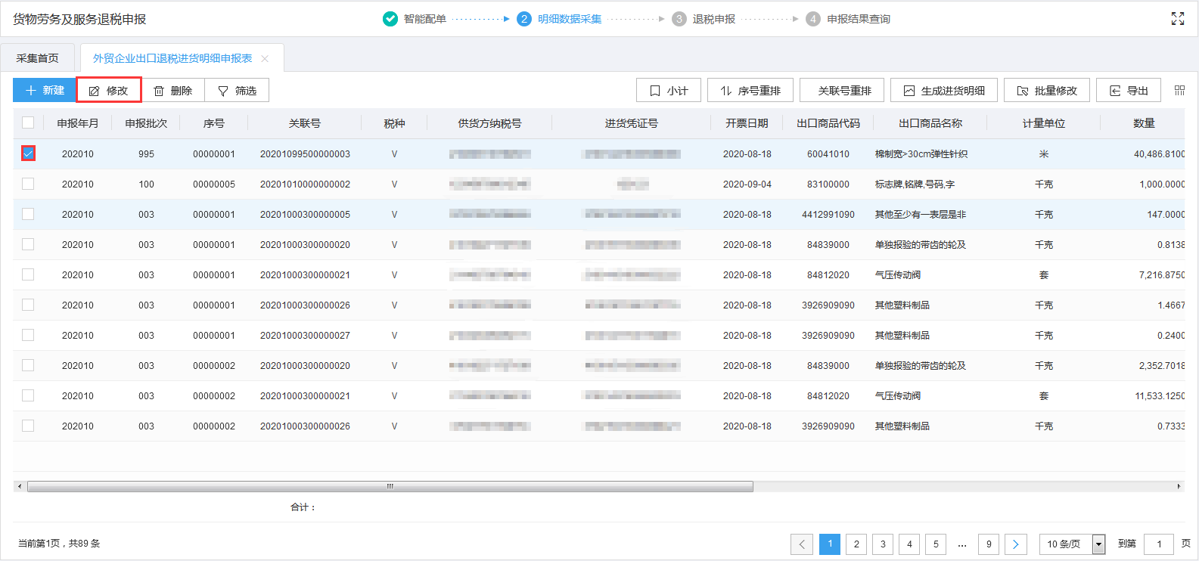This screenshot has width=1199, height=561.
Task: Check the row with 关联号 20201010000000002
Action: click(x=28, y=184)
